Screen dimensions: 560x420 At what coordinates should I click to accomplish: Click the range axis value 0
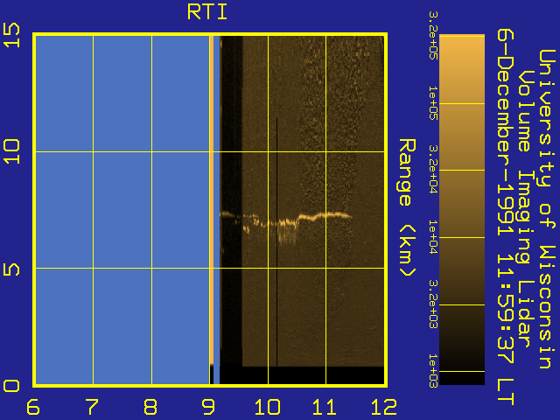11,386
